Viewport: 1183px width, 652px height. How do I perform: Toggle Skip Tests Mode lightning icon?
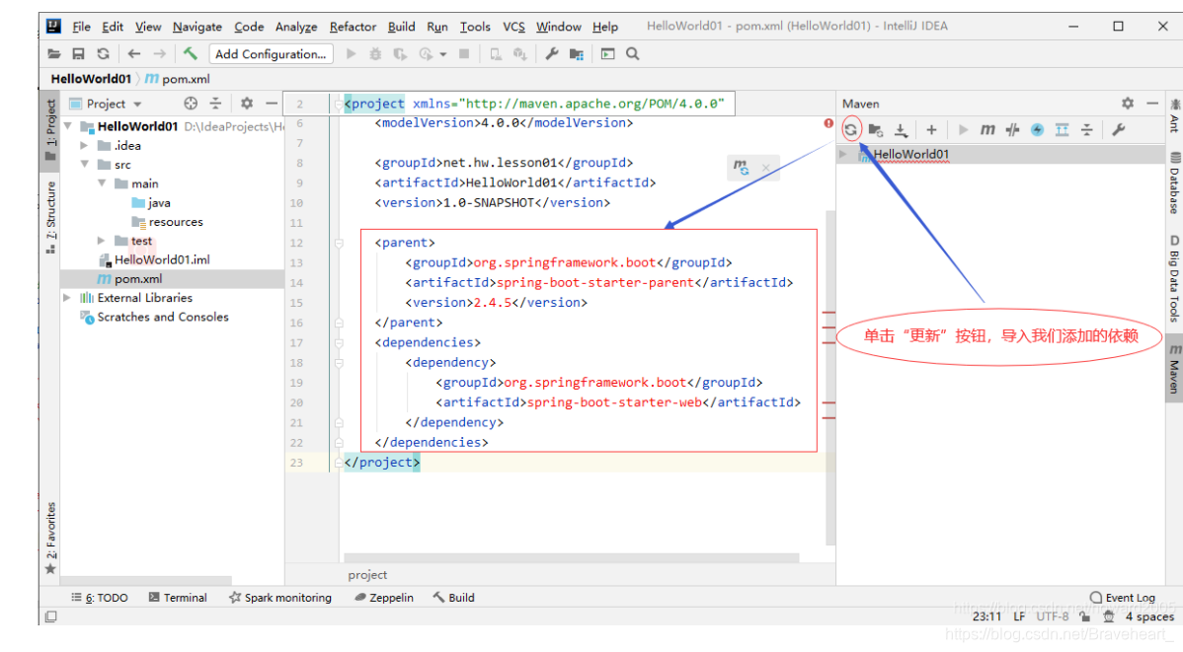[1038, 129]
